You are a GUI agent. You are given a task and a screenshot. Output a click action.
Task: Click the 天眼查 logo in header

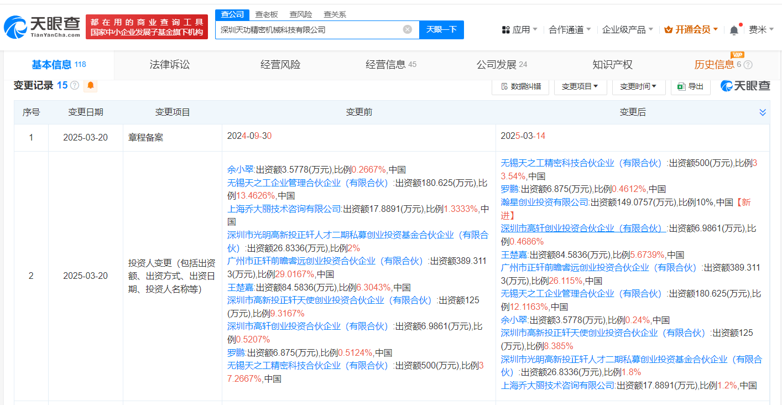point(42,26)
